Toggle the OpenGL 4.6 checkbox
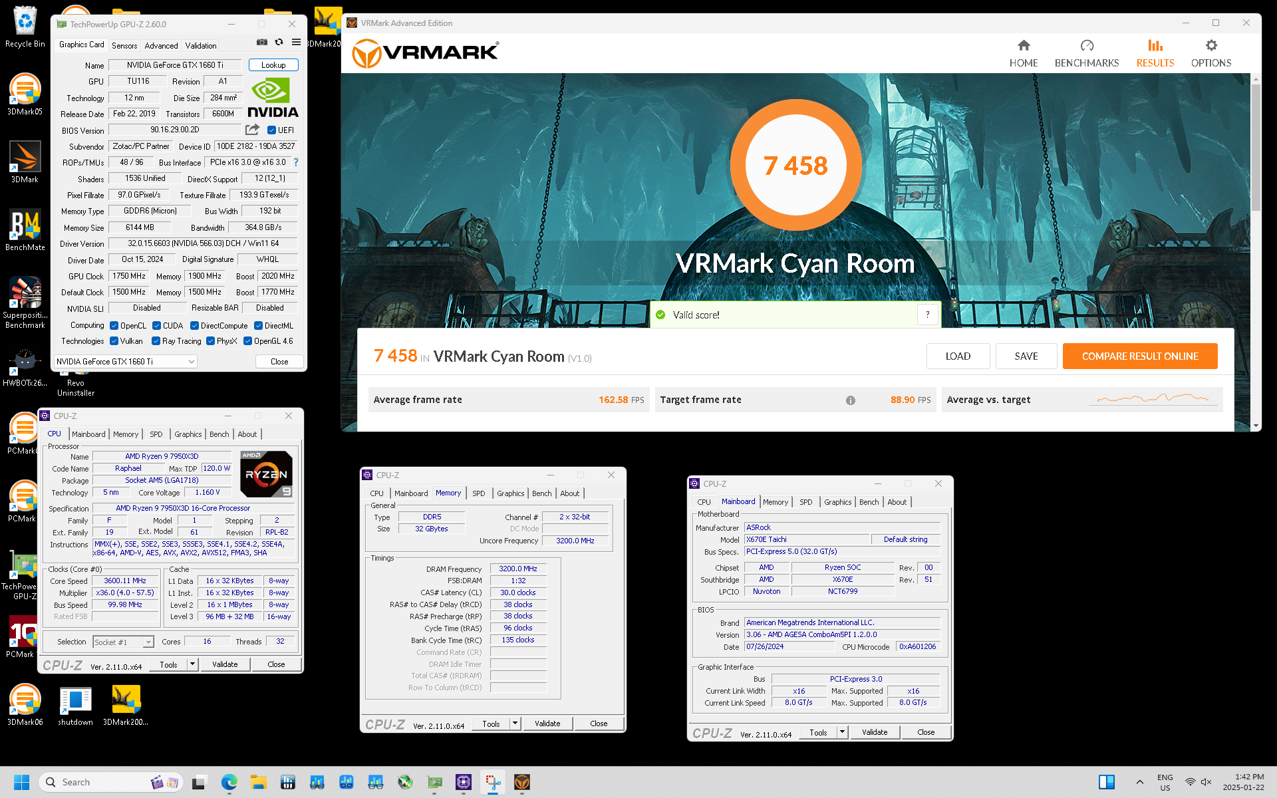Screen dimensions: 1277x798 [x=247, y=341]
